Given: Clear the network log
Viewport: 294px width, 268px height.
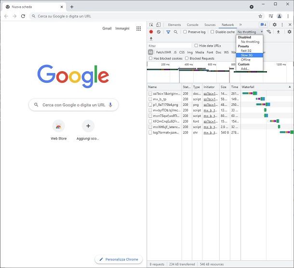Looking at the screenshot, I should coord(159,32).
